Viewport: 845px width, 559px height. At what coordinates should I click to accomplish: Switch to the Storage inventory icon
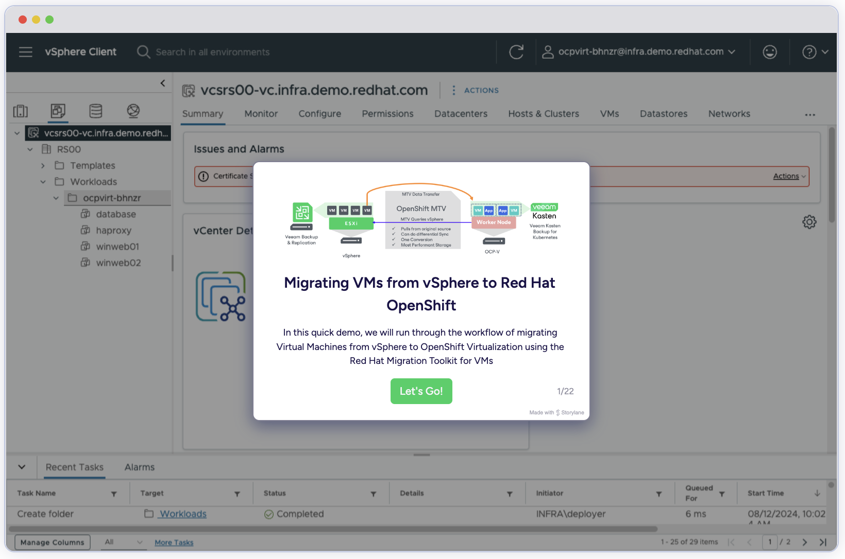click(95, 111)
